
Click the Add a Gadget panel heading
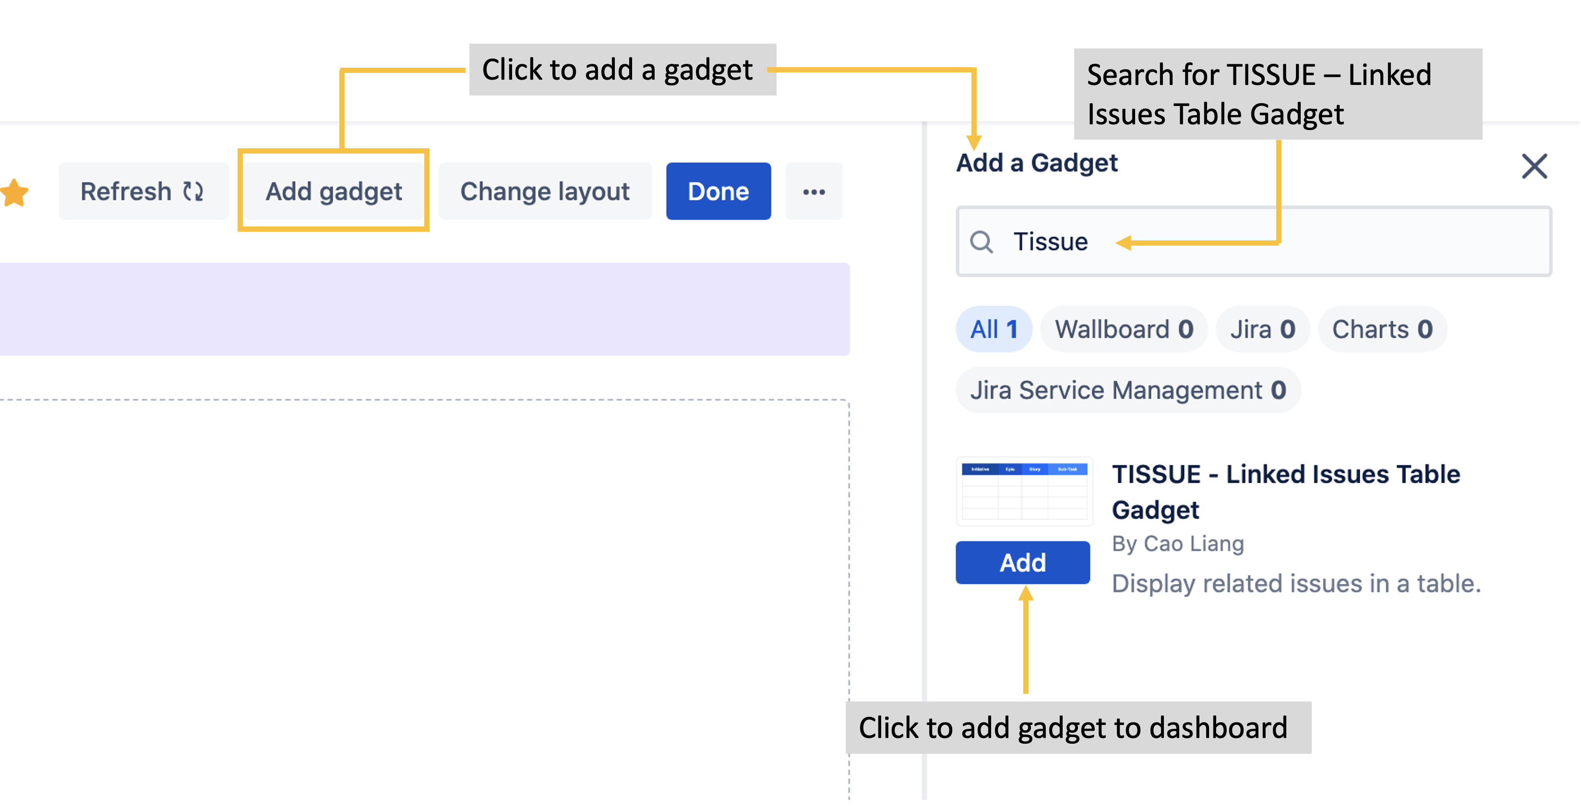coord(1037,163)
